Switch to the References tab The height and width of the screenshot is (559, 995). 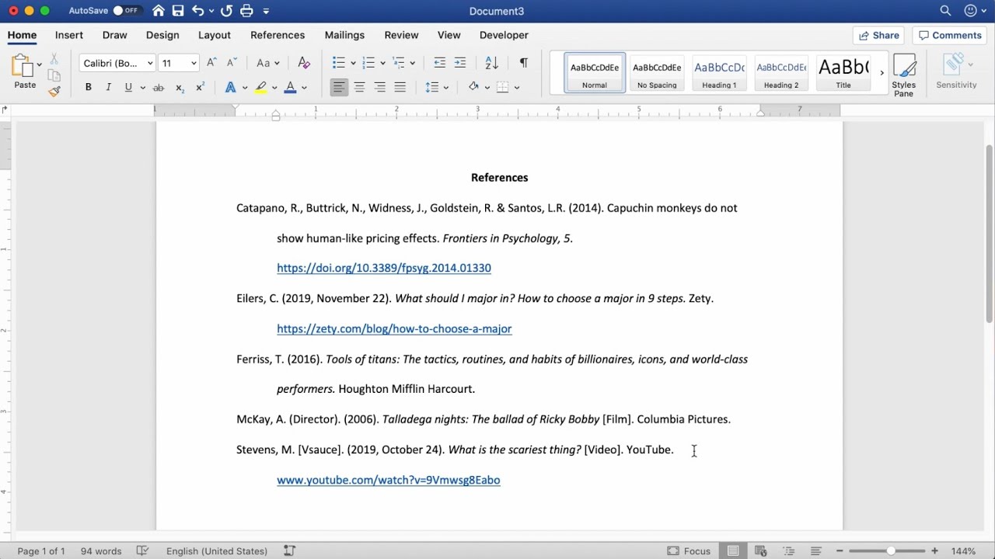coord(278,35)
